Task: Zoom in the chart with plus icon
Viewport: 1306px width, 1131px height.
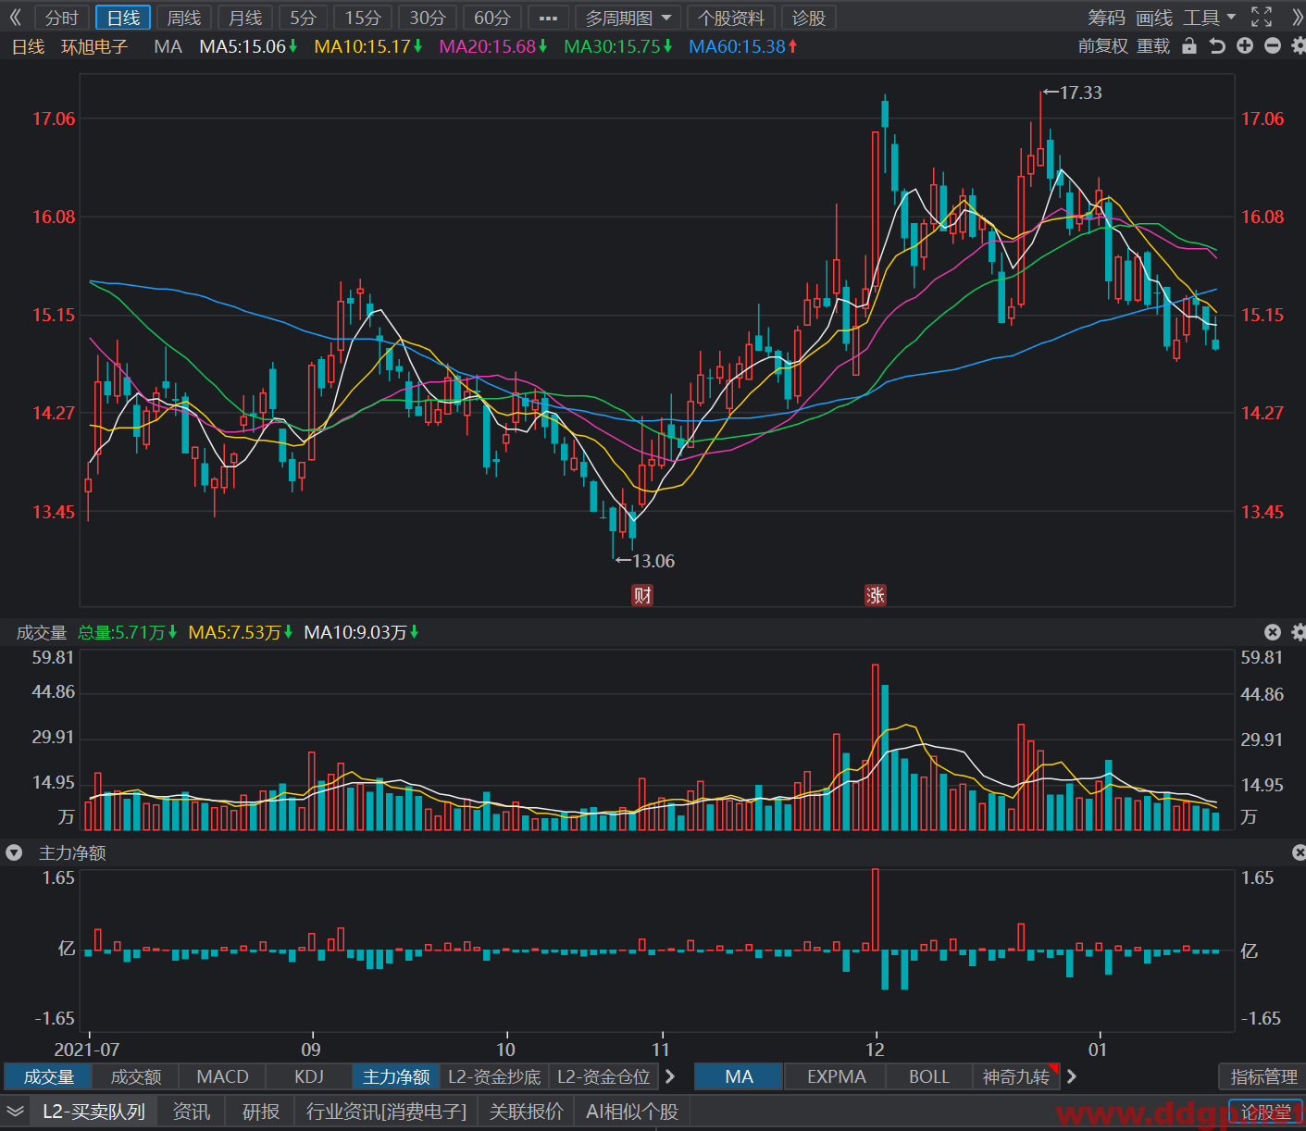Action: click(1245, 46)
